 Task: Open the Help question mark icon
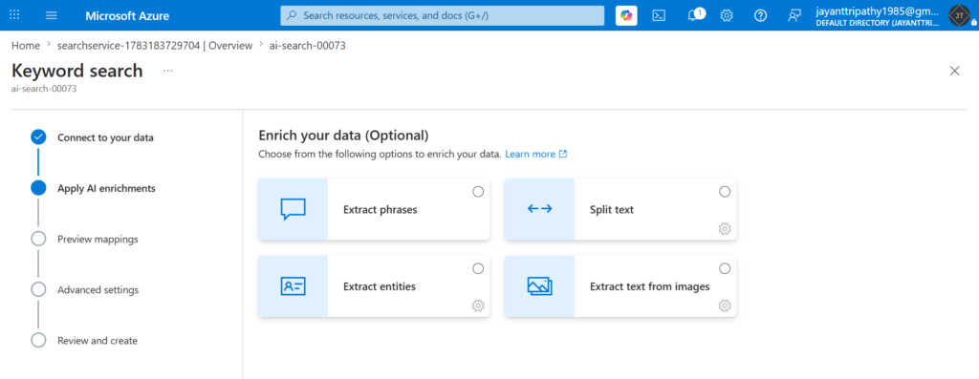[760, 15]
